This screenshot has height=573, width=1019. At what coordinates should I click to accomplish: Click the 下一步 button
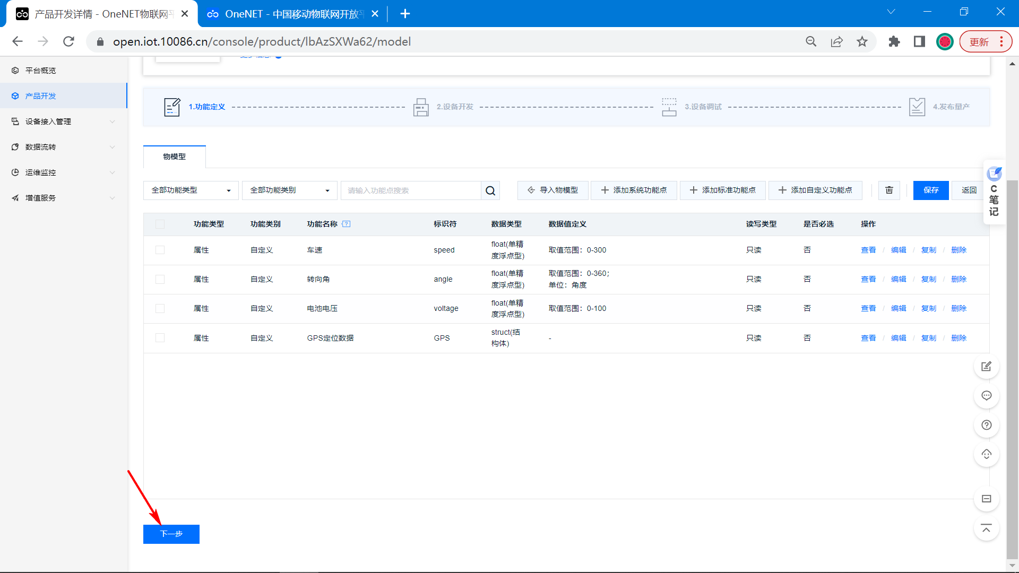[171, 534]
